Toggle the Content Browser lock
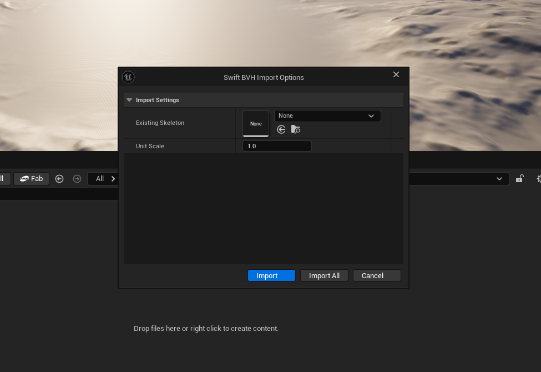 pos(519,178)
